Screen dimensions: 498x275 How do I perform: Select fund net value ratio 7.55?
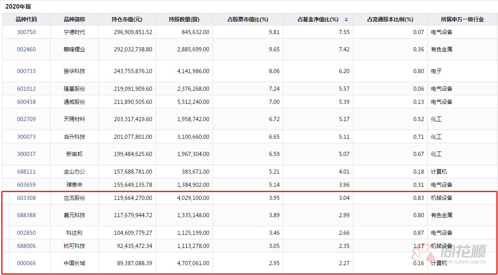pyautogui.click(x=344, y=32)
